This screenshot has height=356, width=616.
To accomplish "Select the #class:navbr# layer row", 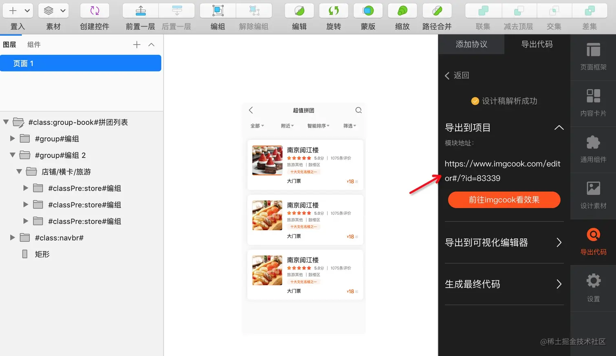I will coord(81,237).
